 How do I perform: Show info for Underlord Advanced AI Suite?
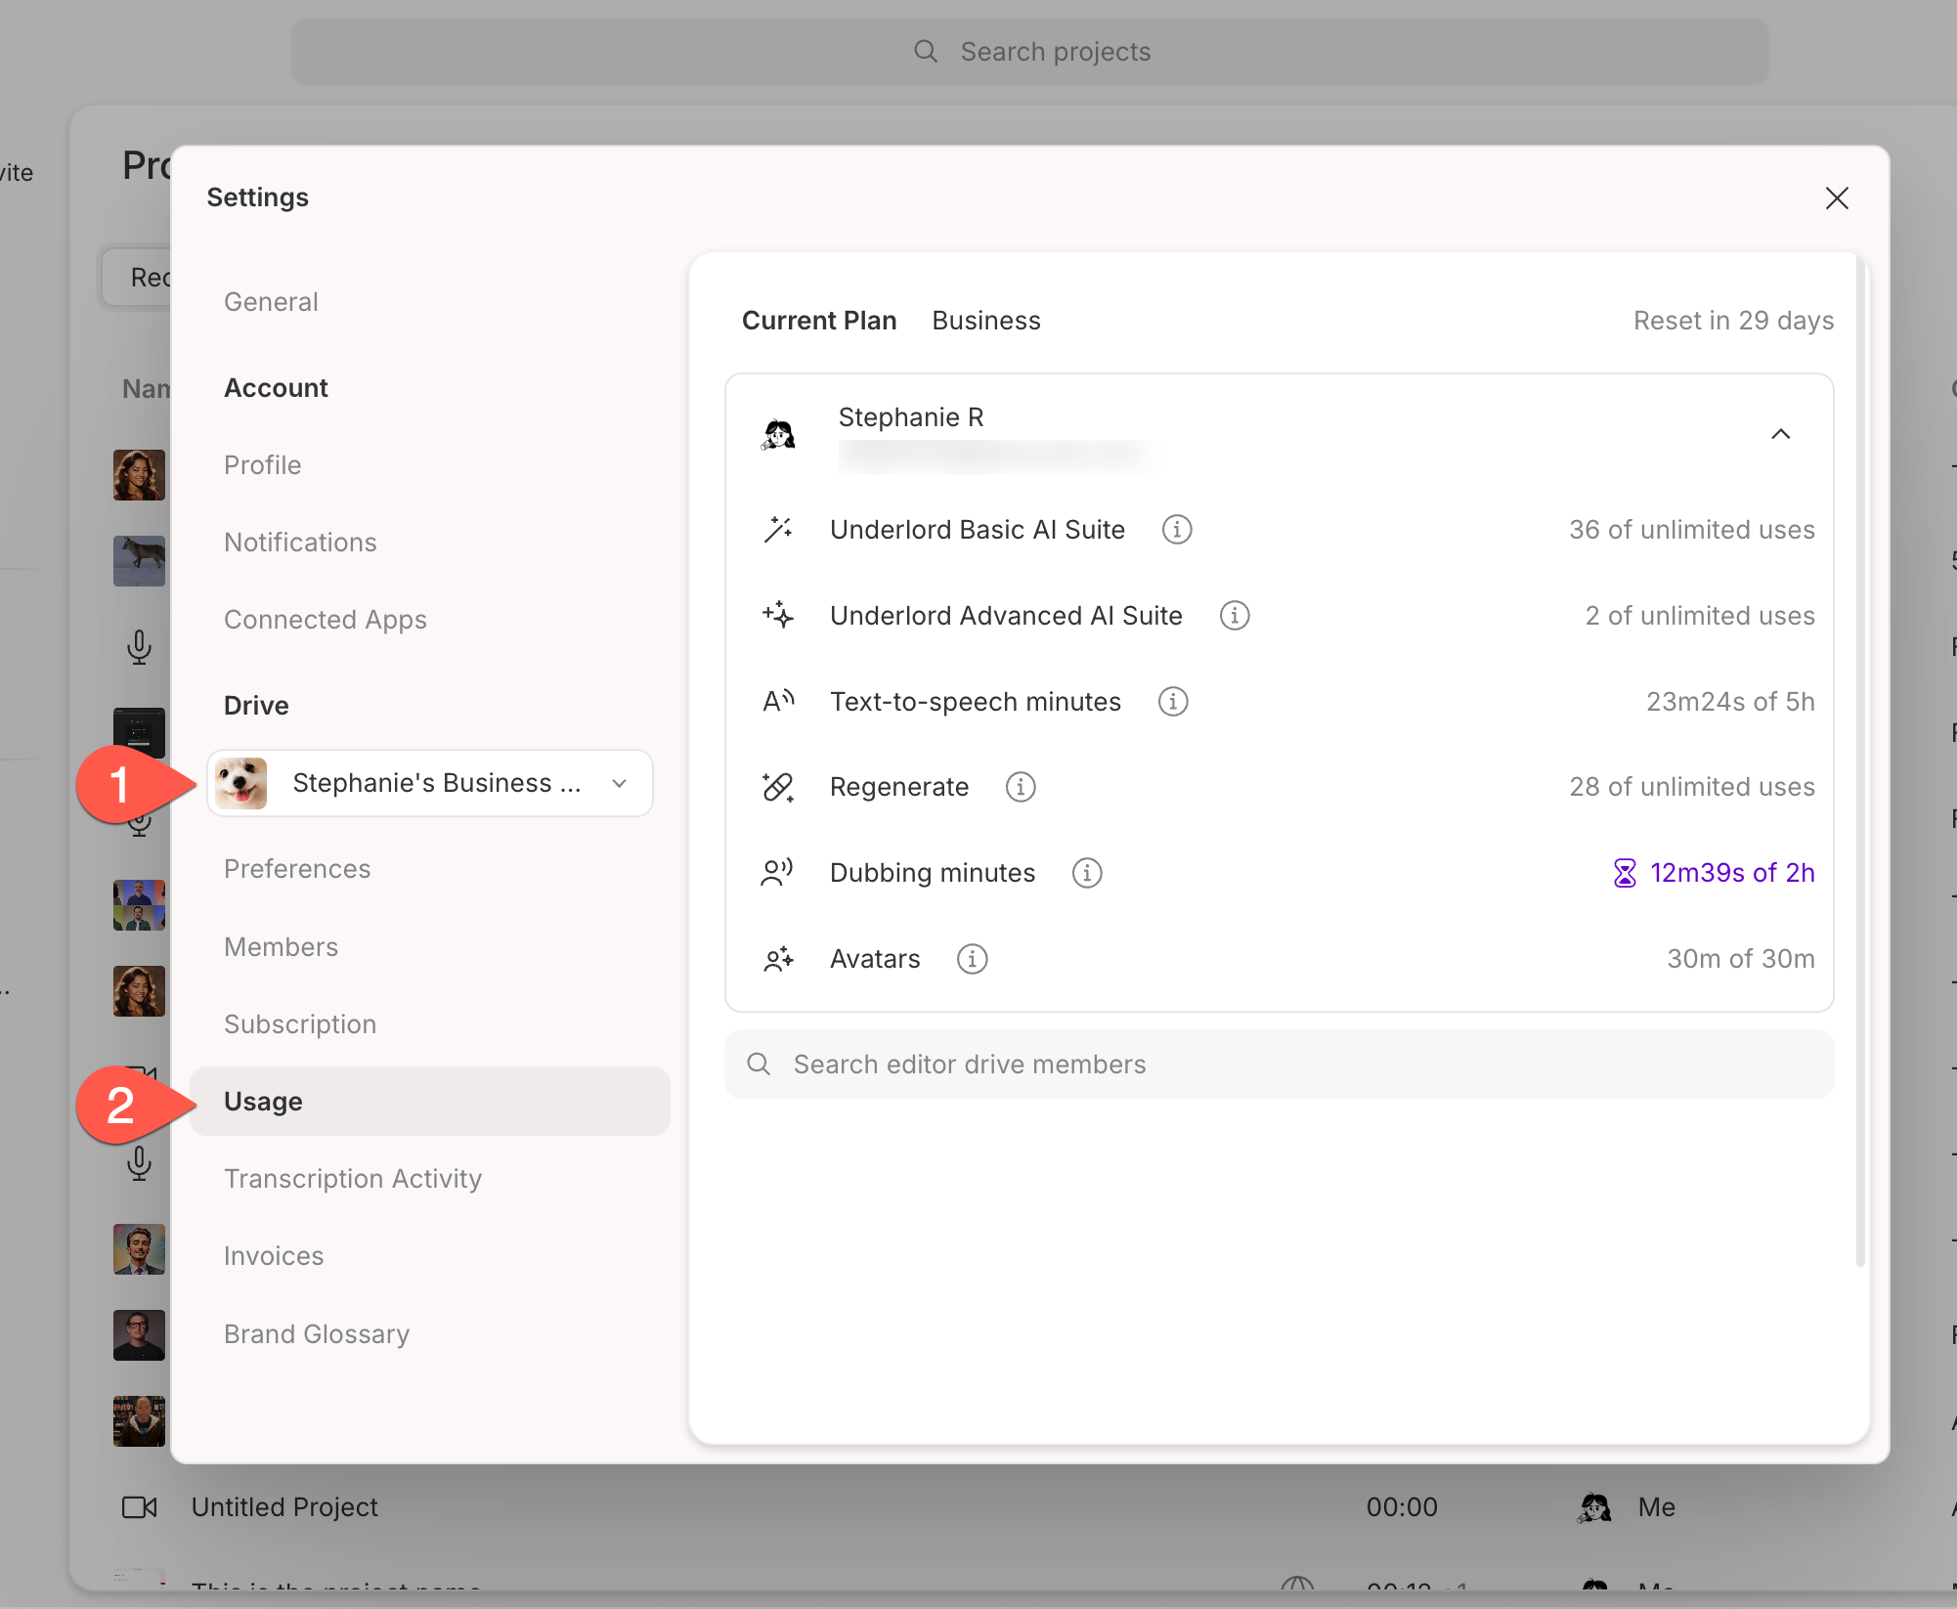click(x=1235, y=616)
